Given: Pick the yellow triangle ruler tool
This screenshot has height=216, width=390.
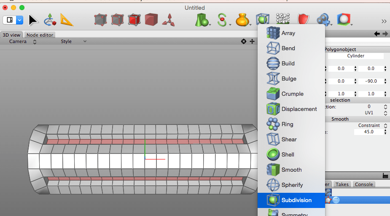Looking at the screenshot, I should (67, 20).
